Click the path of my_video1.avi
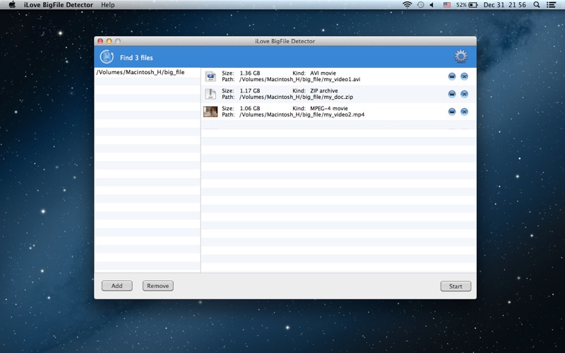Image resolution: width=565 pixels, height=353 pixels. [x=299, y=79]
